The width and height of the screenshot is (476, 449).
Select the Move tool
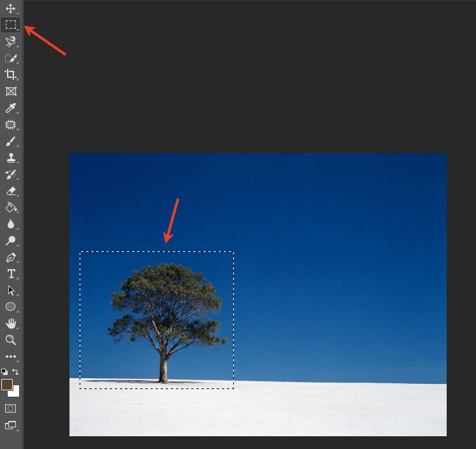coord(11,8)
